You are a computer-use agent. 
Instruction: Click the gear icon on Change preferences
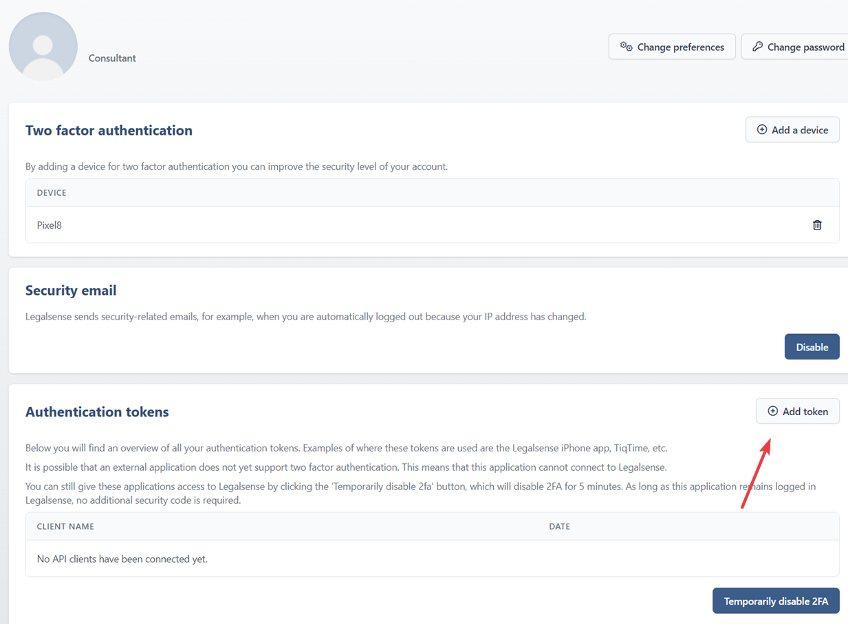pos(626,47)
